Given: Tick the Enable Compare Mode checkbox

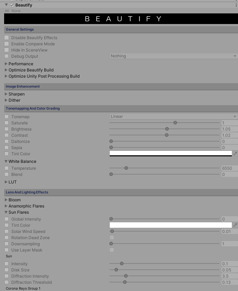Looking at the screenshot, I should (7, 44).
